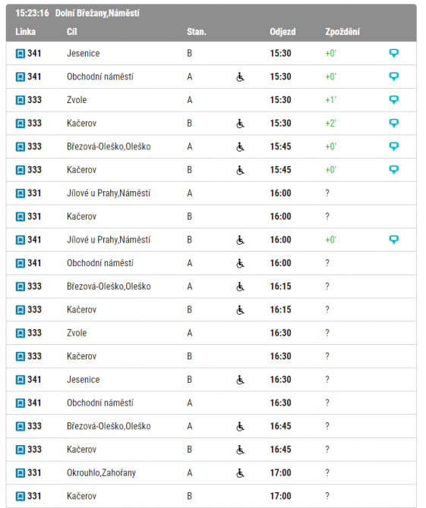Image resolution: width=426 pixels, height=508 pixels.
Task: Click the wheelchair icon on 341 Obchodní náměstí 15:30
Action: tap(240, 77)
